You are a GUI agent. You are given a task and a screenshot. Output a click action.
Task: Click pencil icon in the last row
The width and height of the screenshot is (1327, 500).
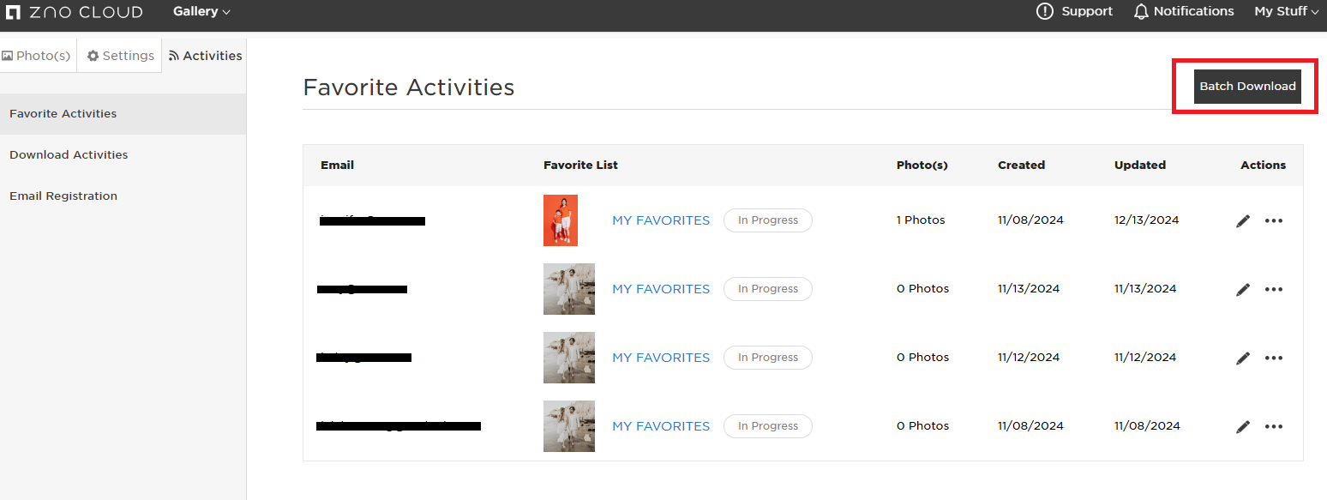click(x=1243, y=426)
